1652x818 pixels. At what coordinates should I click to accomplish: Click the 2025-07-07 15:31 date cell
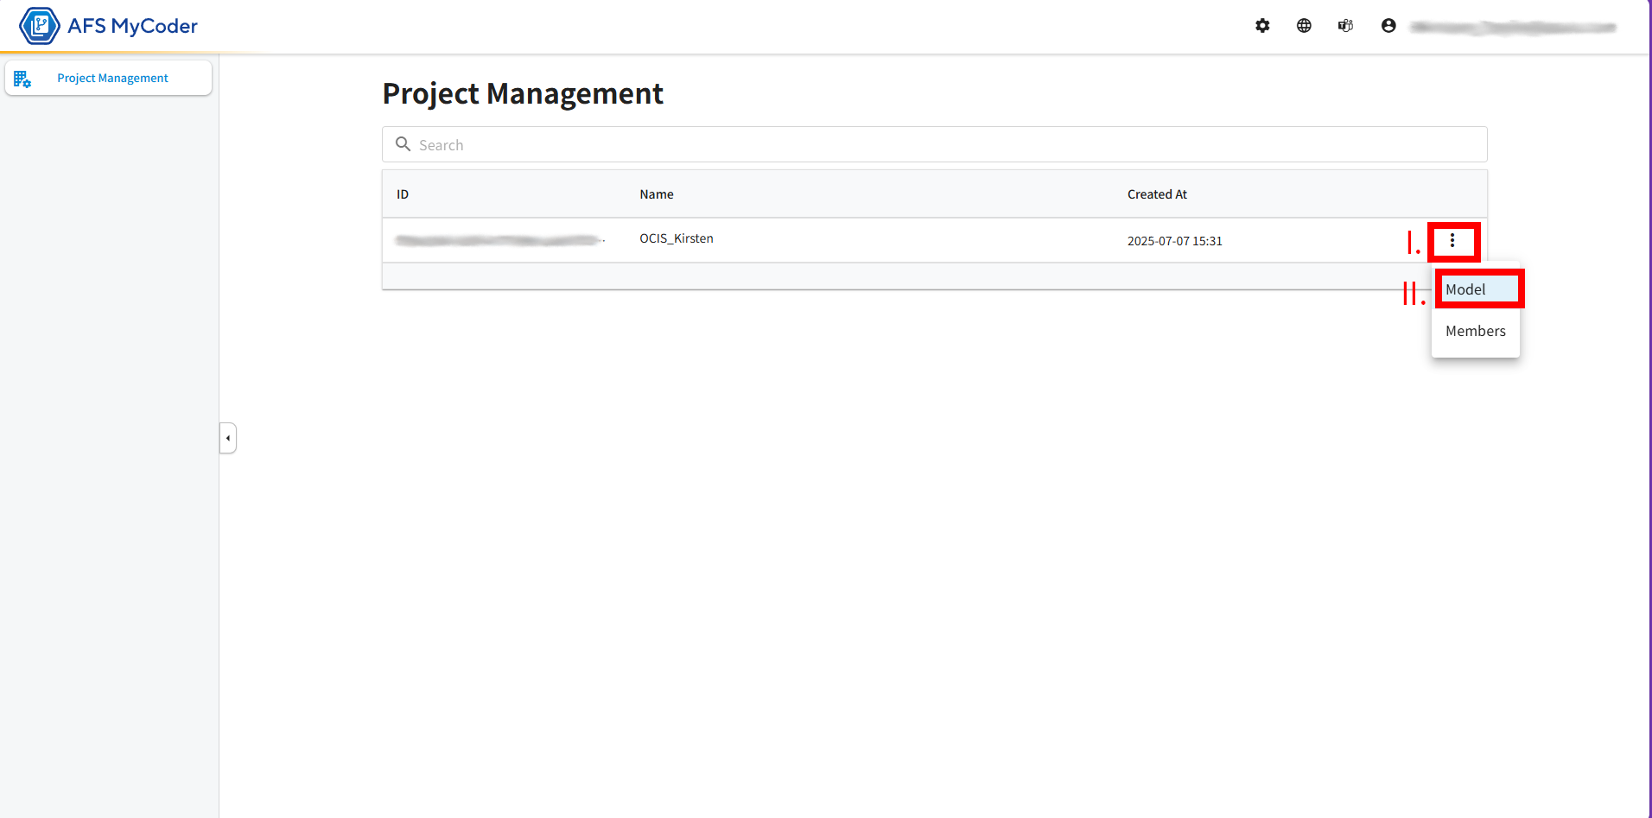[x=1174, y=241]
